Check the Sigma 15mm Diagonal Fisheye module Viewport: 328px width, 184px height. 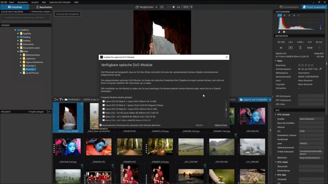point(104,105)
